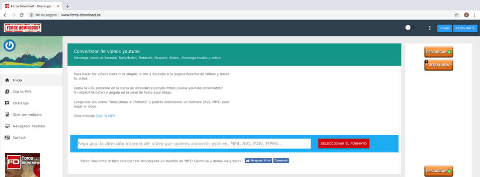
Task: Click the LOGIN button
Action: coord(444,28)
